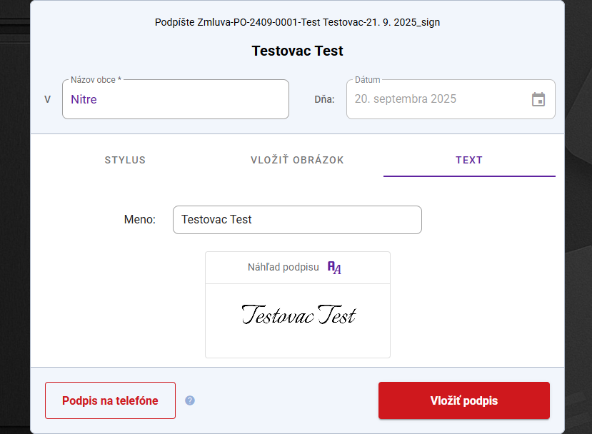The image size is (592, 434).
Task: Click the V label before municipality field
Action: pyautogui.click(x=47, y=99)
